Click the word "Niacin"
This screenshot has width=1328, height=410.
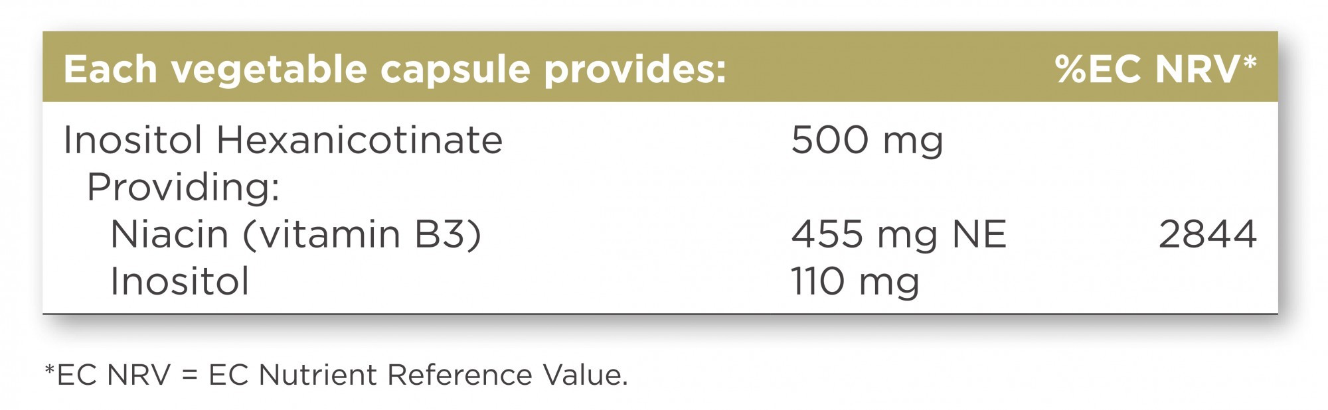click(169, 234)
